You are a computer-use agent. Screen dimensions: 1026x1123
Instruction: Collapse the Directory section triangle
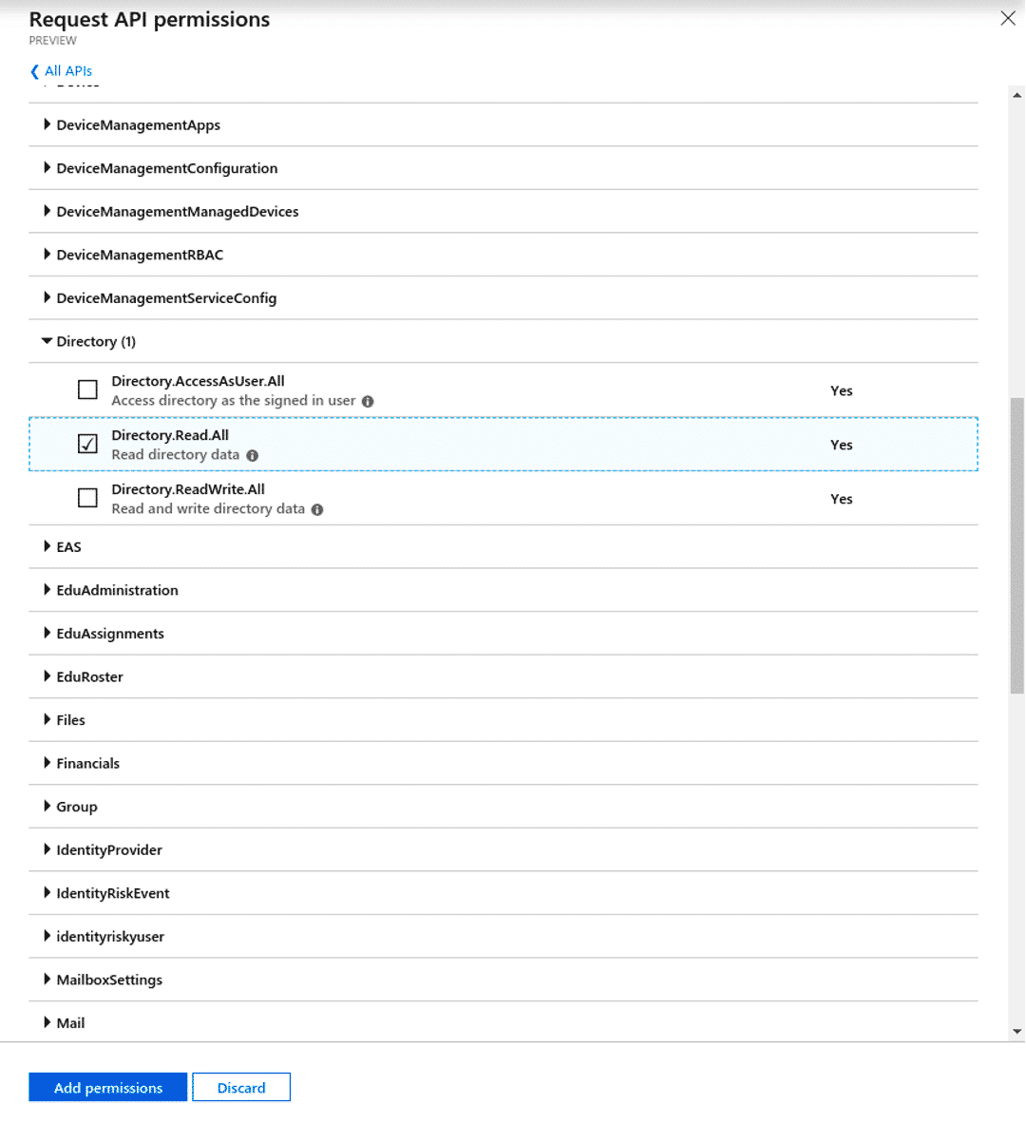47,341
